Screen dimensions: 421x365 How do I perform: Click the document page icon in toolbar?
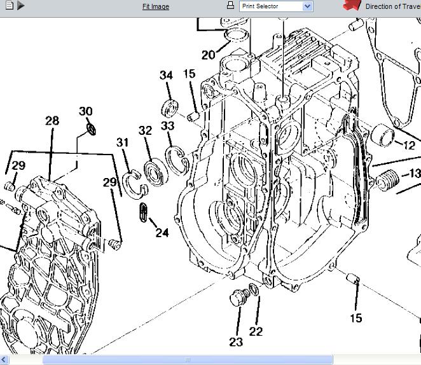[9, 6]
